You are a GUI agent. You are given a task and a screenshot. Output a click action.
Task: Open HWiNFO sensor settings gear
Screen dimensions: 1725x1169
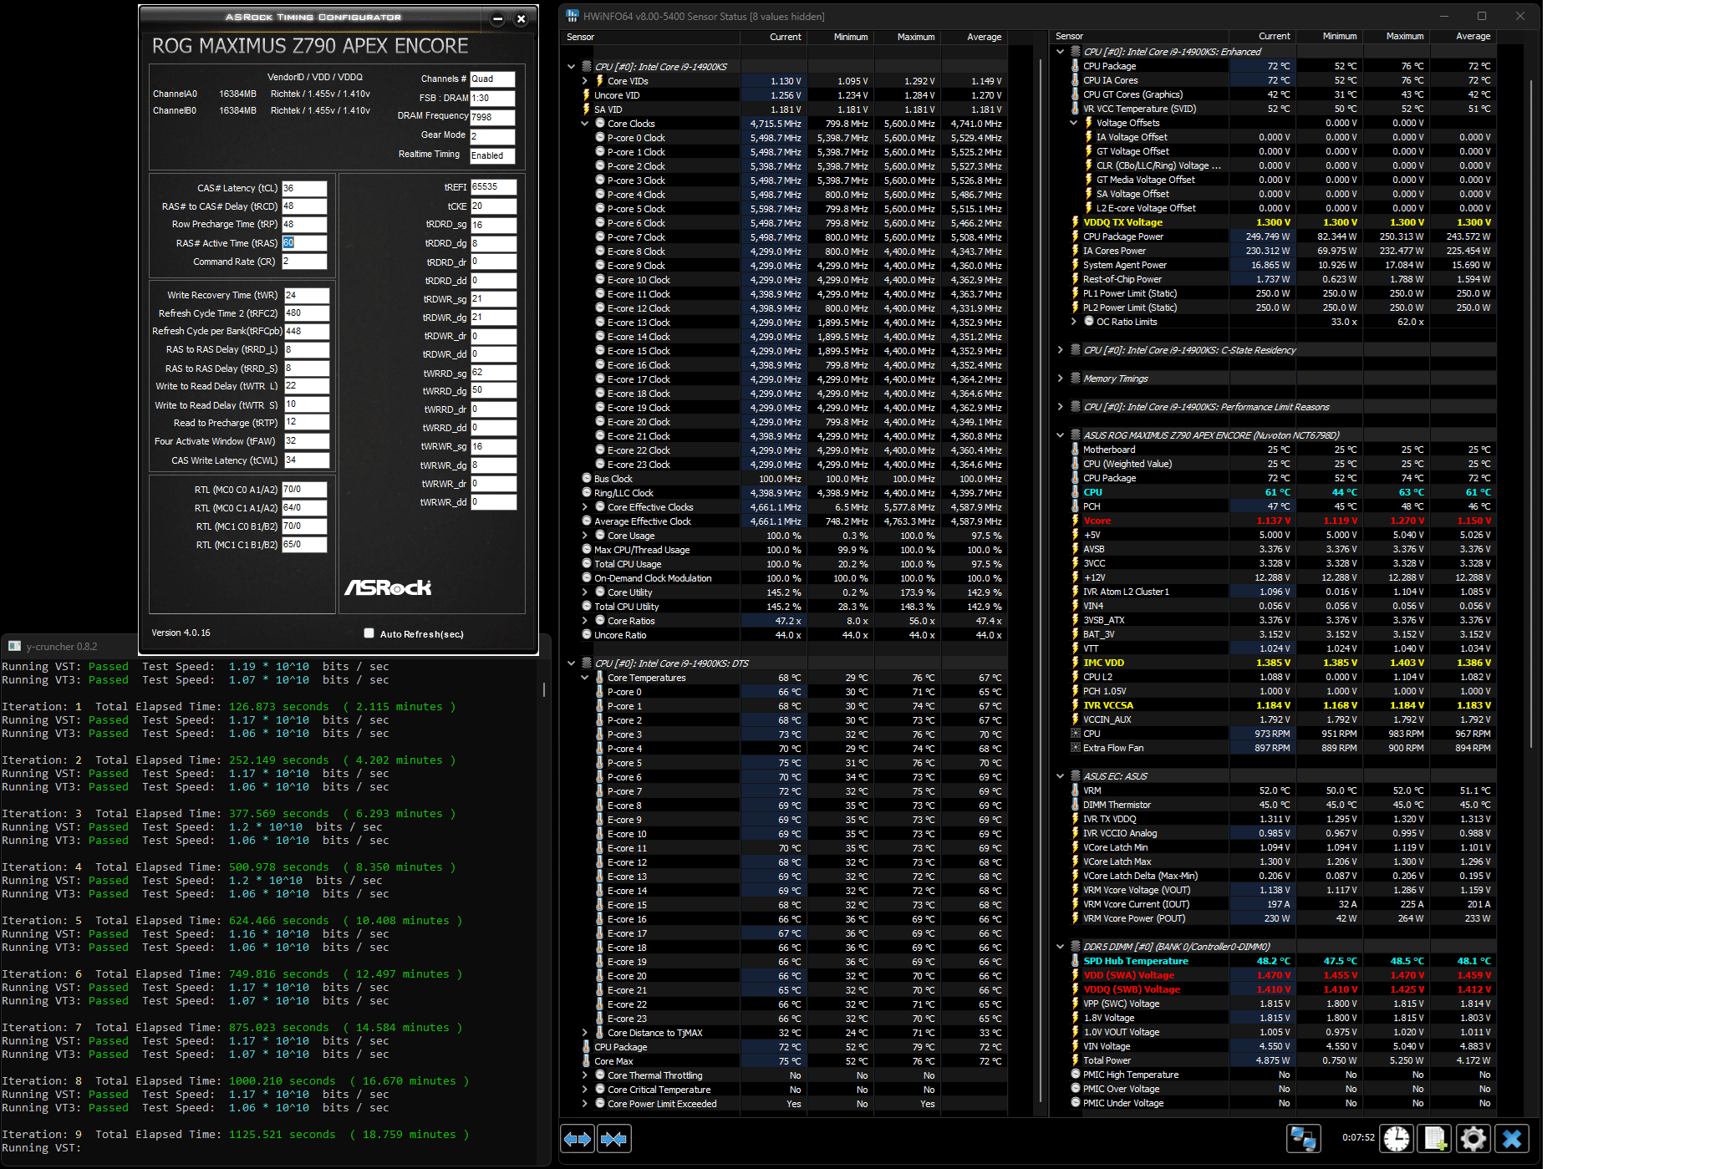click(1473, 1138)
